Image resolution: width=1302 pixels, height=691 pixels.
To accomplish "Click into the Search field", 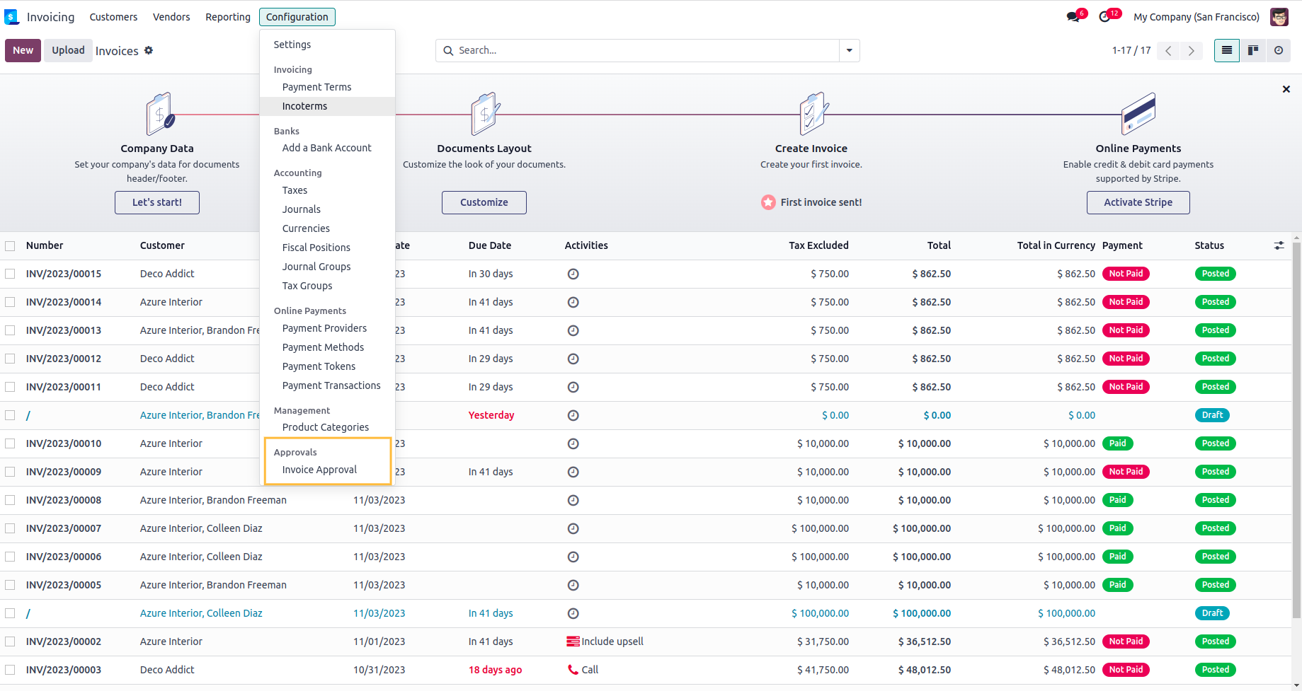I will (644, 50).
